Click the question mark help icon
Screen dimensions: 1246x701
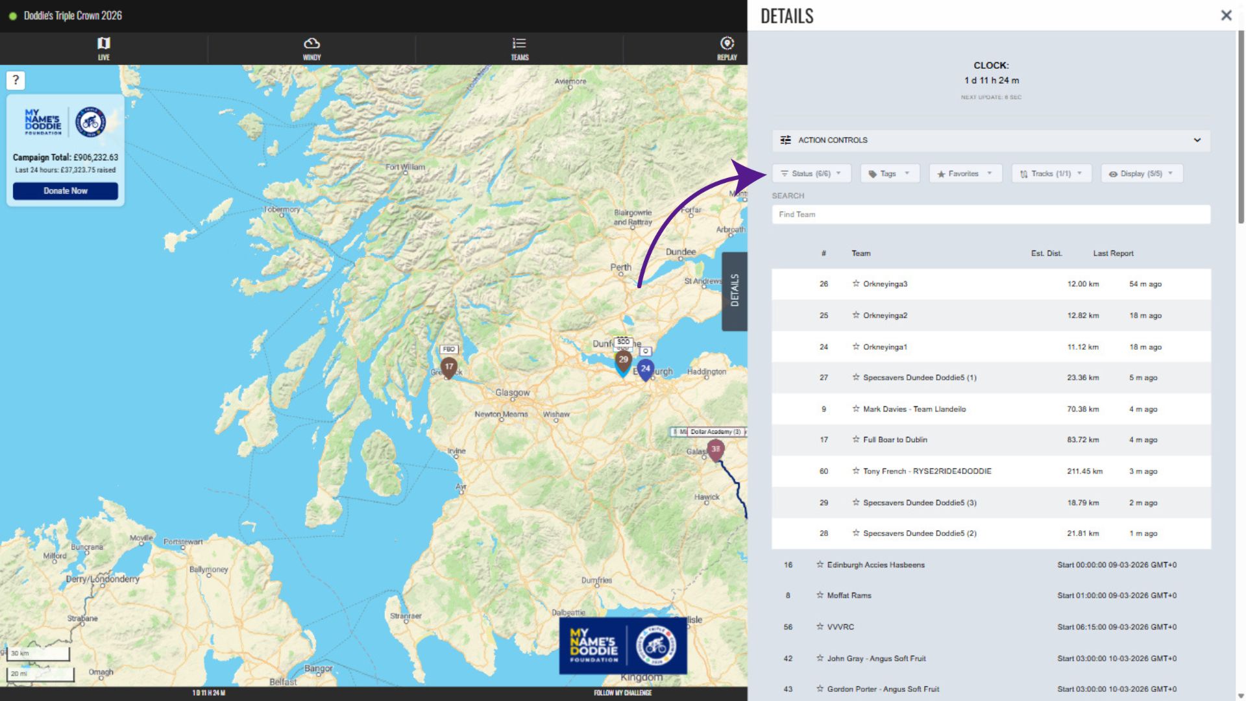[x=16, y=80]
